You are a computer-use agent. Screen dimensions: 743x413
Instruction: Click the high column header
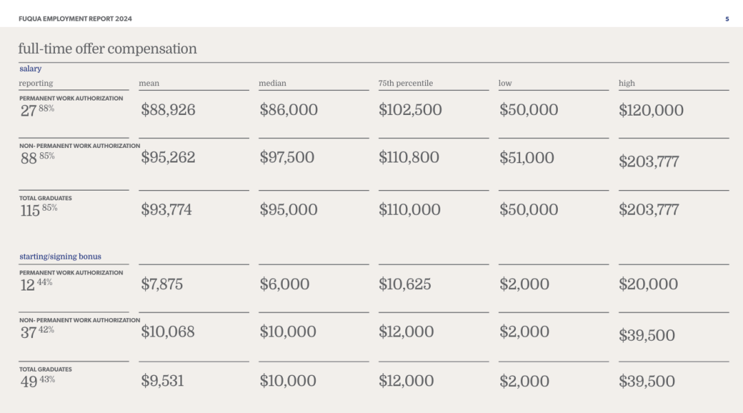pyautogui.click(x=627, y=83)
